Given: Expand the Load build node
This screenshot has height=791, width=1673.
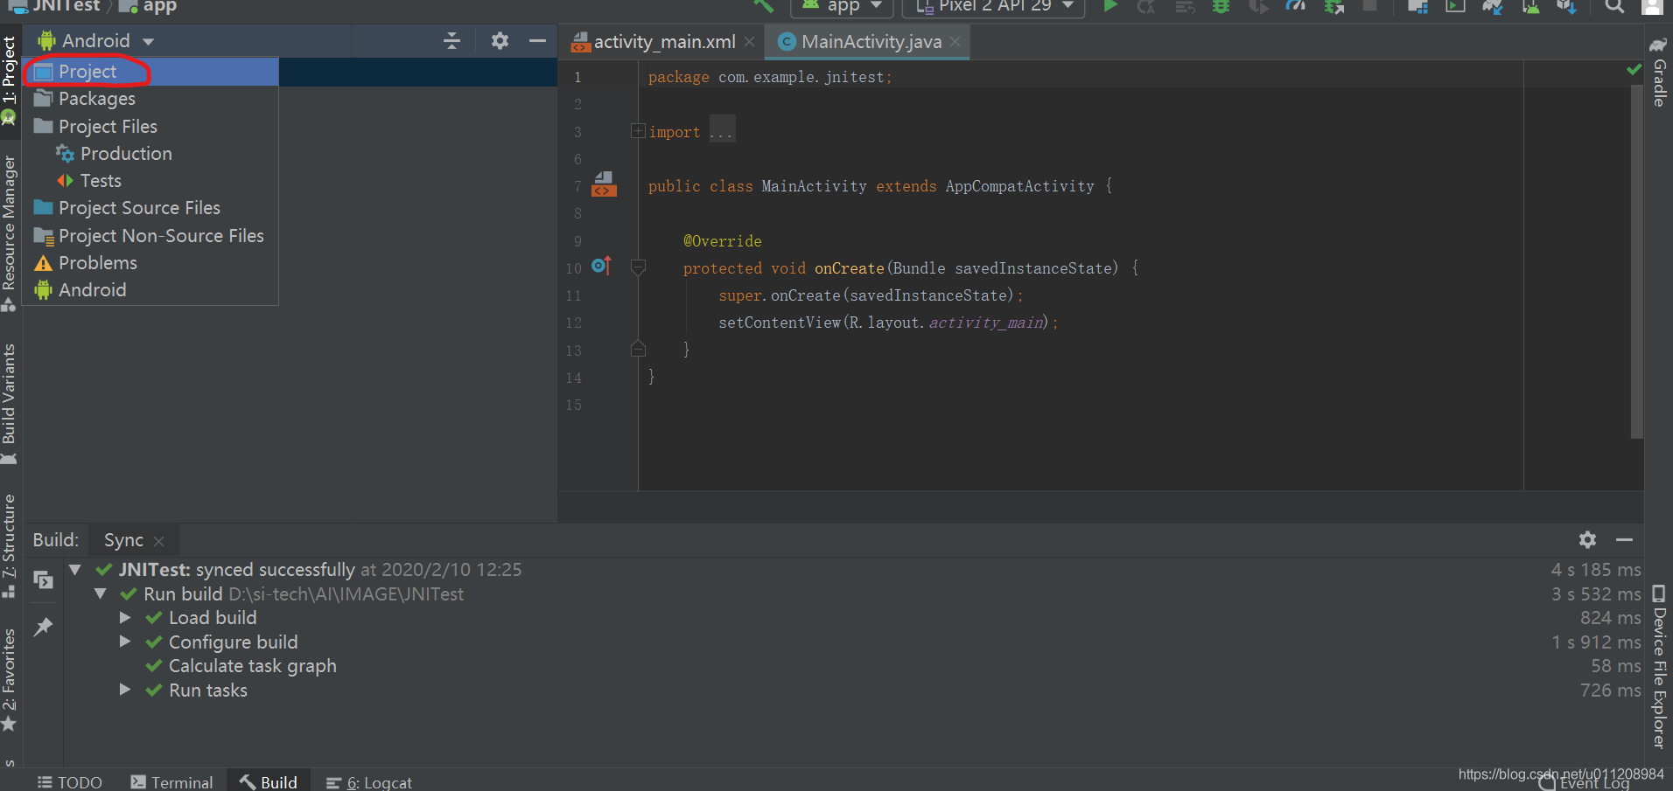Looking at the screenshot, I should 125,618.
